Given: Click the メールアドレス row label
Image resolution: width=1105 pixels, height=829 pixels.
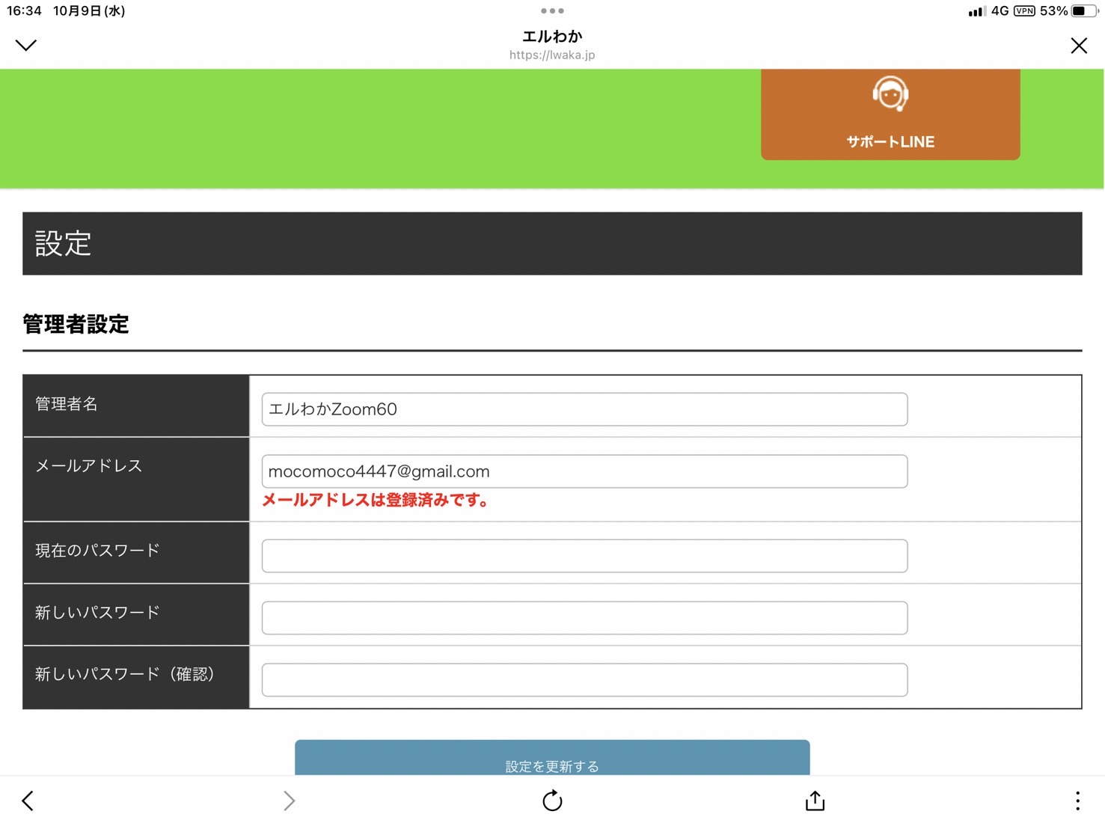Looking at the screenshot, I should coord(89,466).
